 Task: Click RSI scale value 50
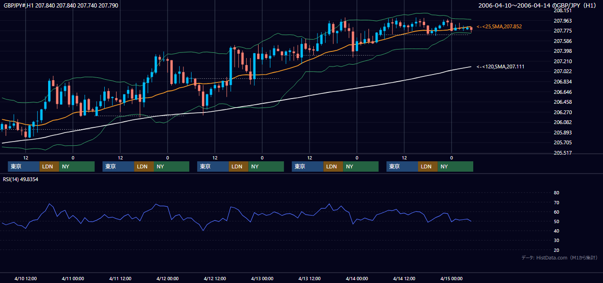point(556,221)
